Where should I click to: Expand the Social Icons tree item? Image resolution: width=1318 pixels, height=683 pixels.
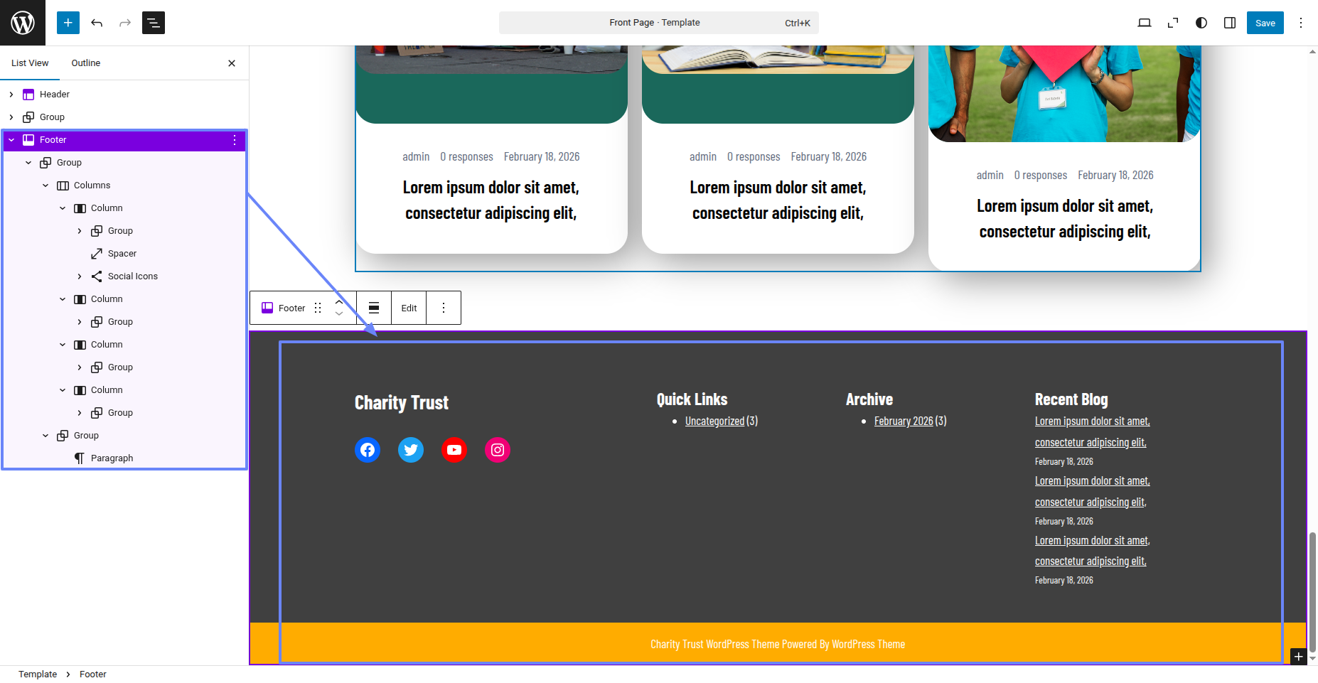(x=80, y=276)
